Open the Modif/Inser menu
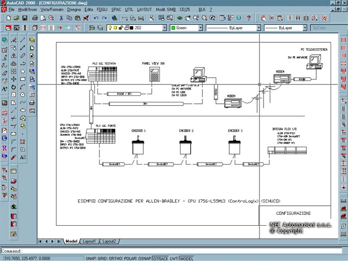Image resolution: width=348 pixels, height=261 pixels. (x=27, y=9)
